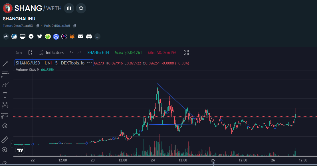The image size is (317, 166).
Task: Select the trend line drawing tool
Action: tap(5, 64)
